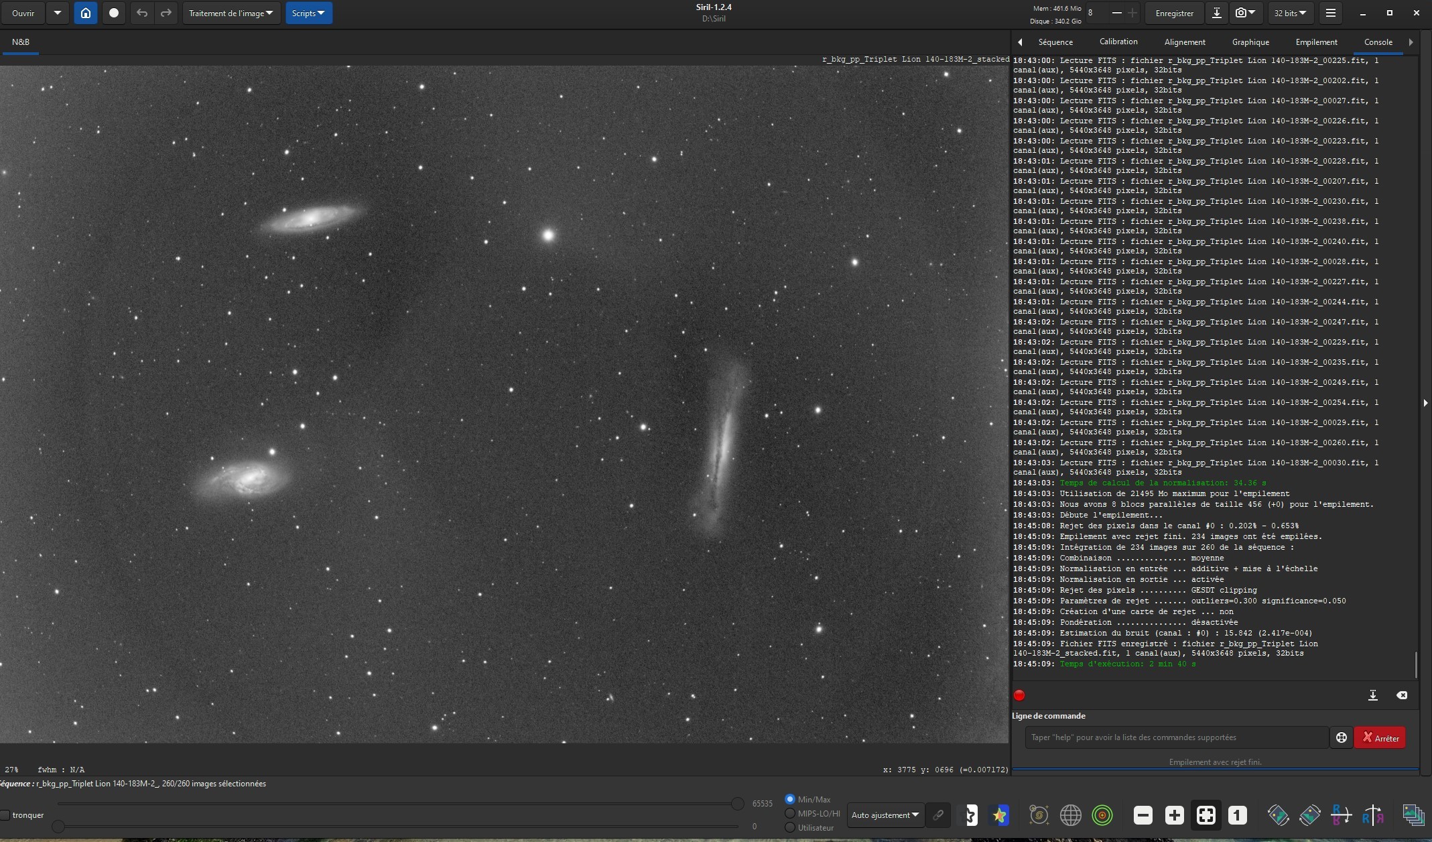
Task: Open the frame list stack icon
Action: (1413, 815)
